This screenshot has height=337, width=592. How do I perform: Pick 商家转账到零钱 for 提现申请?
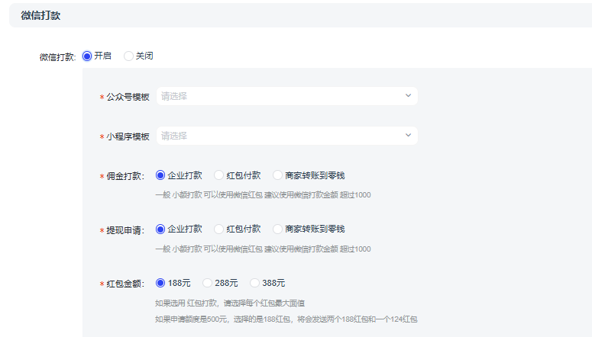point(278,229)
